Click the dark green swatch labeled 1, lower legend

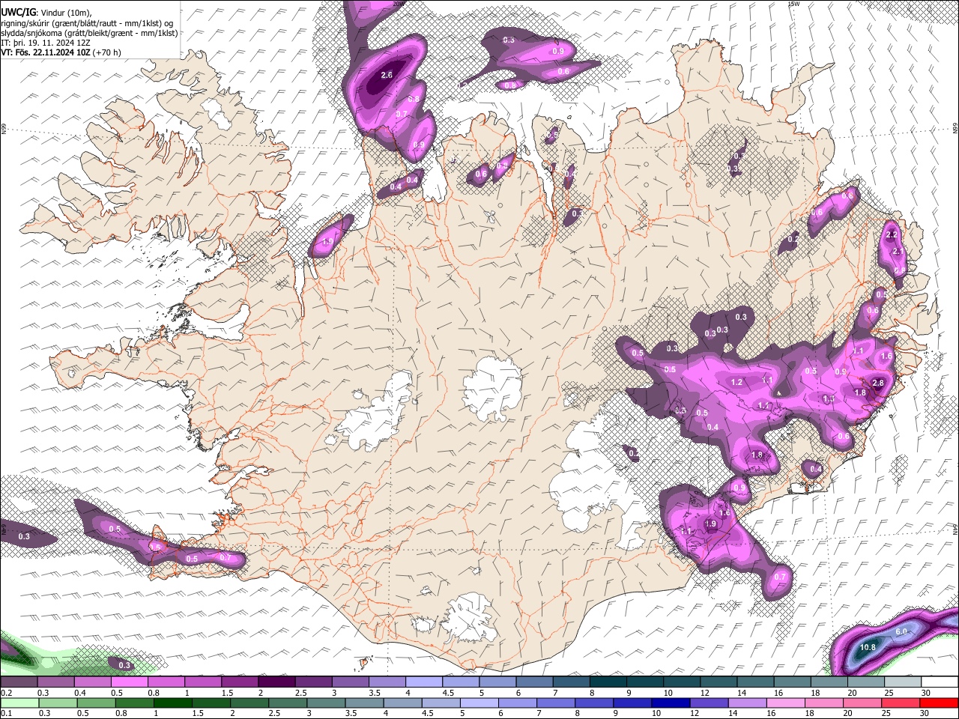(172, 703)
